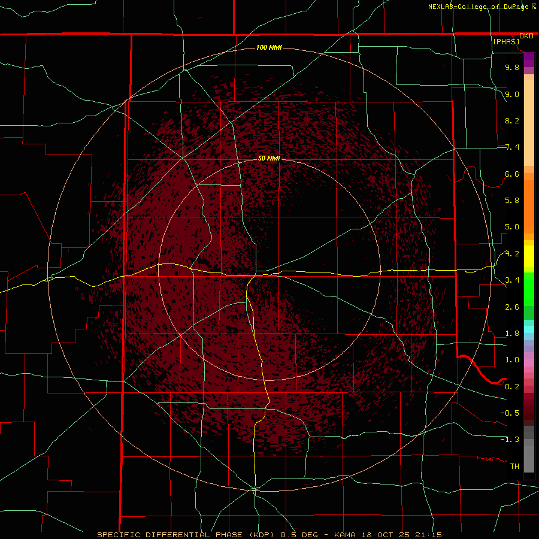This screenshot has width=539, height=539.
Task: Click the 3.4 scale label
Action: [x=512, y=280]
